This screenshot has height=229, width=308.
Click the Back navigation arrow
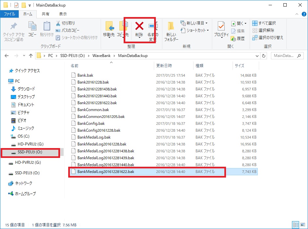tap(7, 56)
